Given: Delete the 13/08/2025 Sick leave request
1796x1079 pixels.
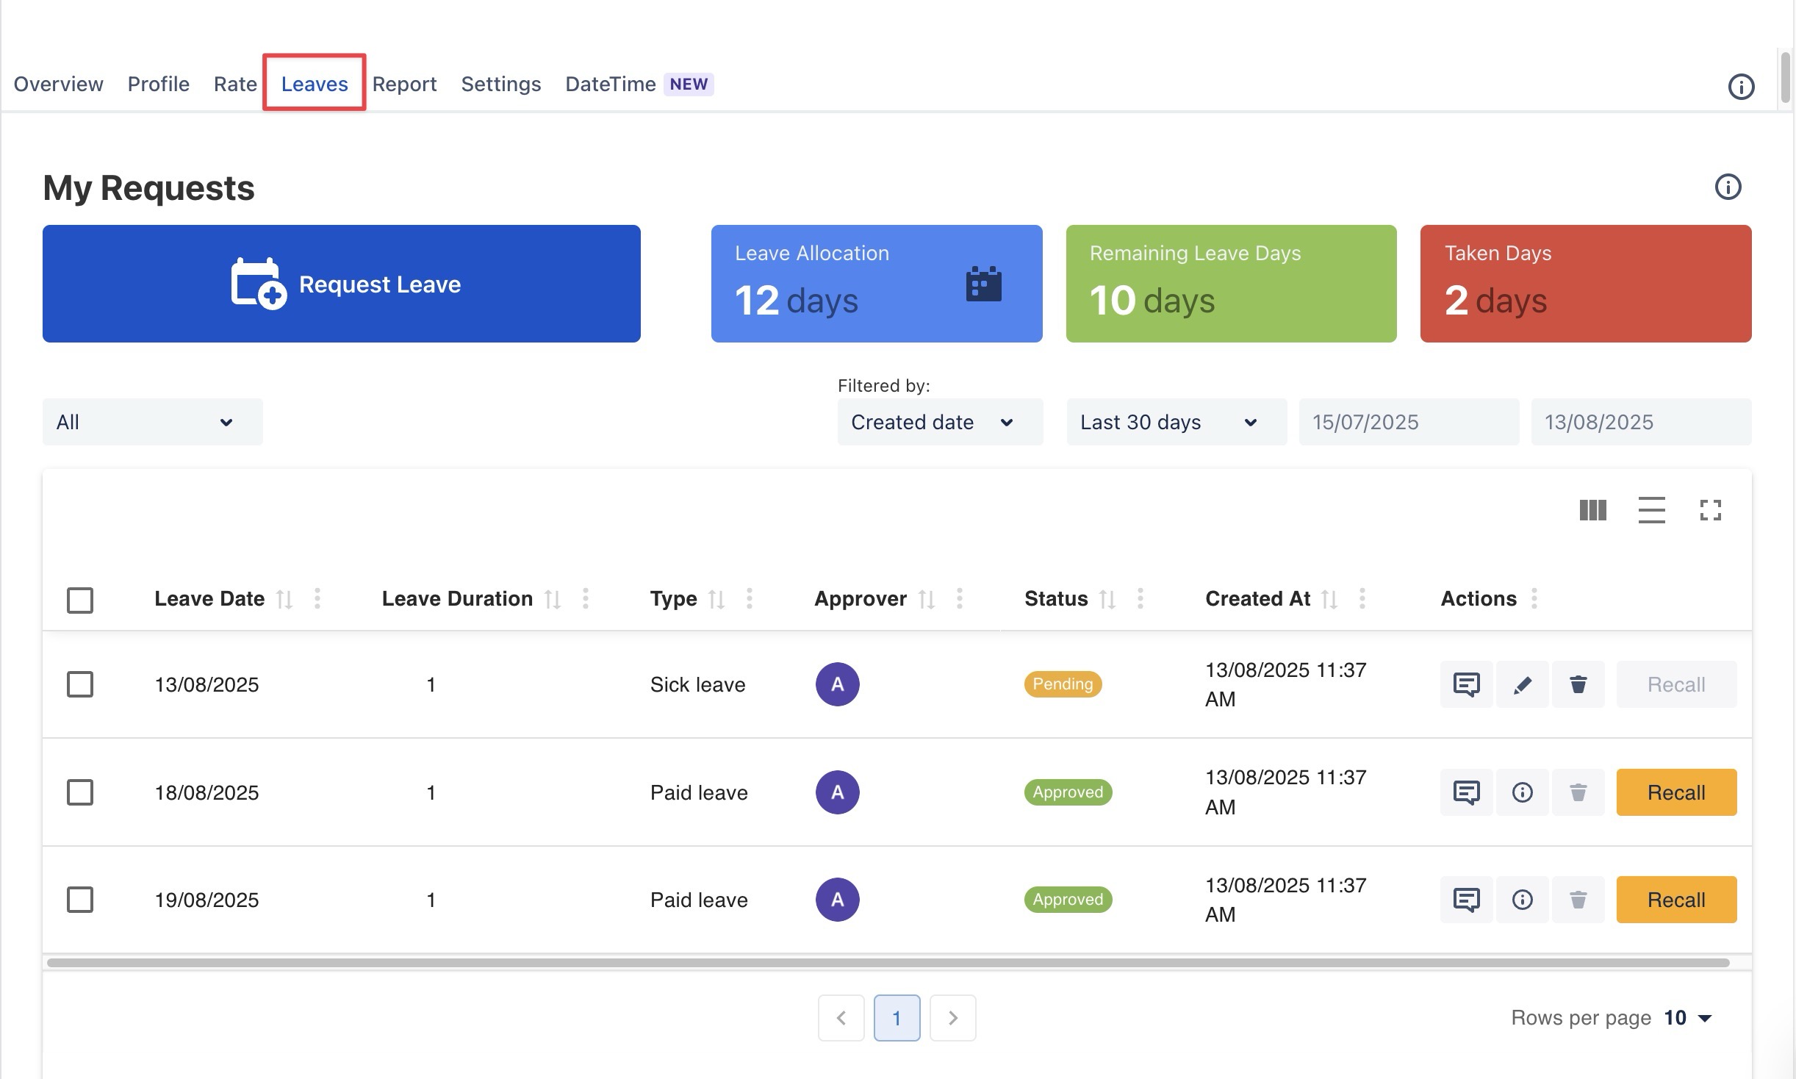Looking at the screenshot, I should pos(1578,684).
